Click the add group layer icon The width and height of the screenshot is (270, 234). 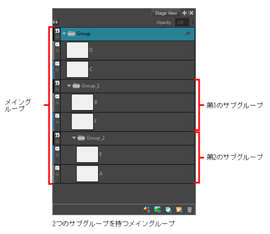pyautogui.click(x=179, y=209)
